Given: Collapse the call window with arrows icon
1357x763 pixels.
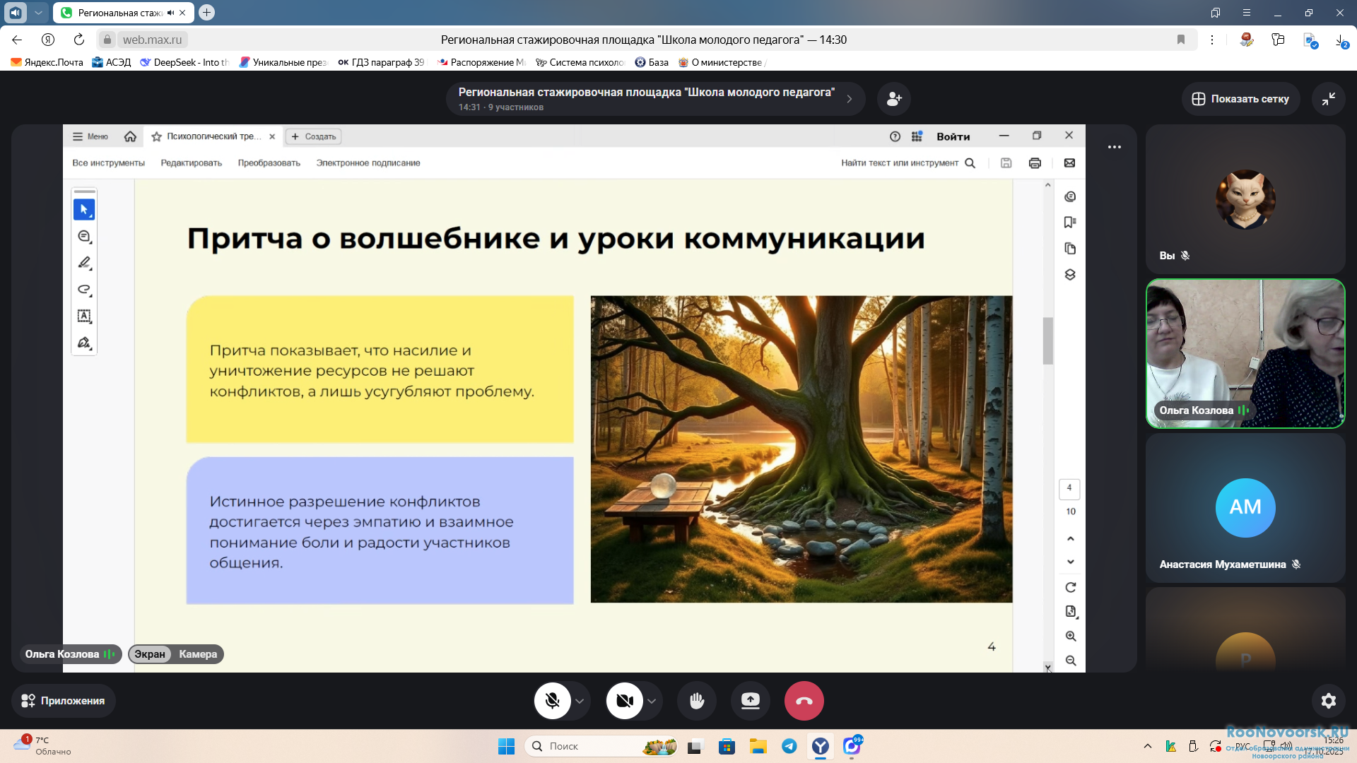Looking at the screenshot, I should [x=1328, y=99].
